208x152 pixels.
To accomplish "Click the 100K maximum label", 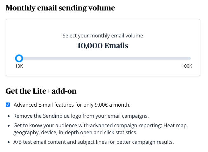I will click(x=187, y=66).
